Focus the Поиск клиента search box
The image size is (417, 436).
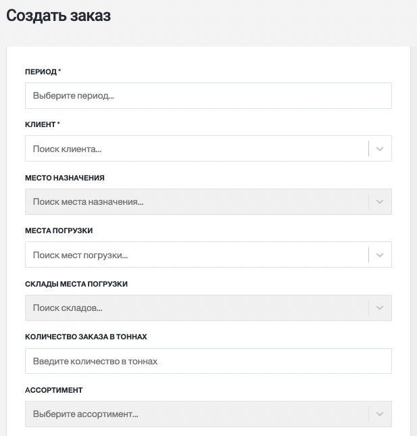197,149
